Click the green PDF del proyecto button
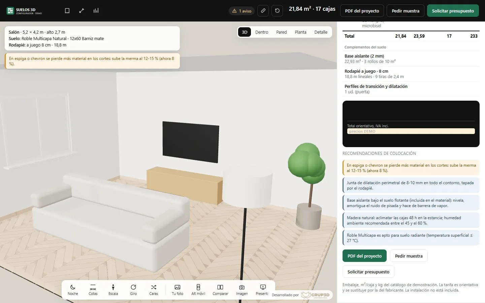485x303 pixels. (x=364, y=256)
